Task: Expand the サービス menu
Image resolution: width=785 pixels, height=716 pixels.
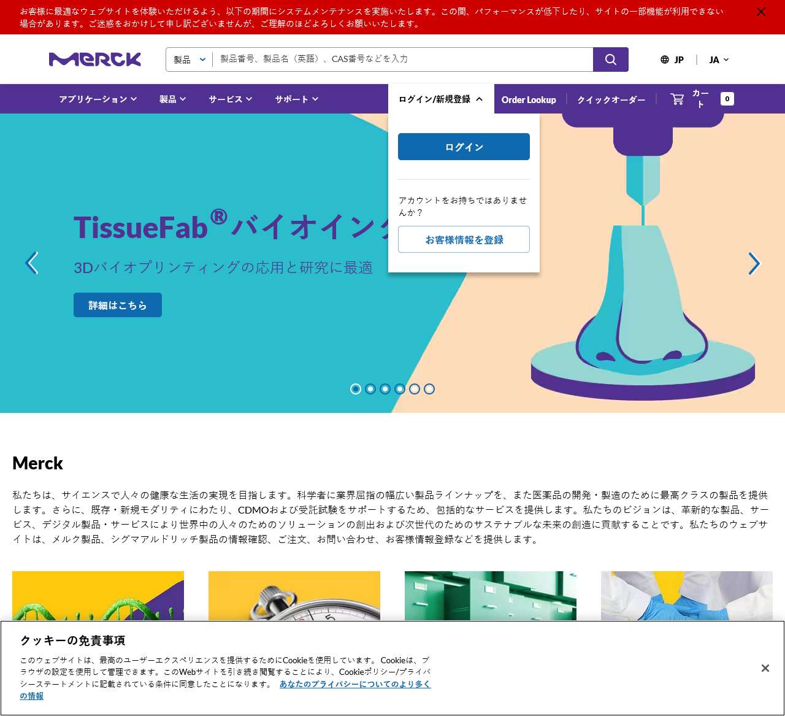Action: coord(231,99)
